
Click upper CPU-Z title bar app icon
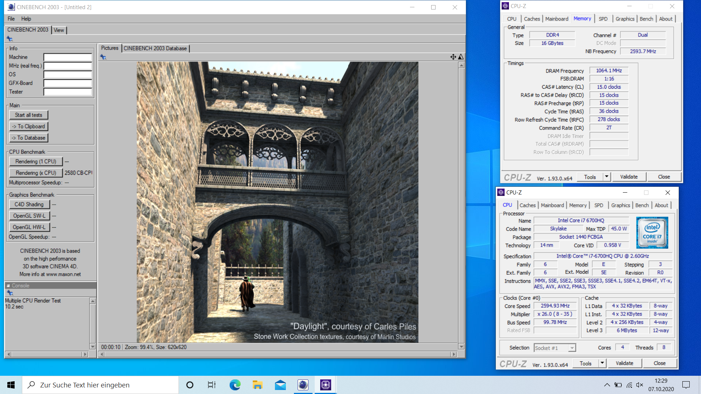505,6
